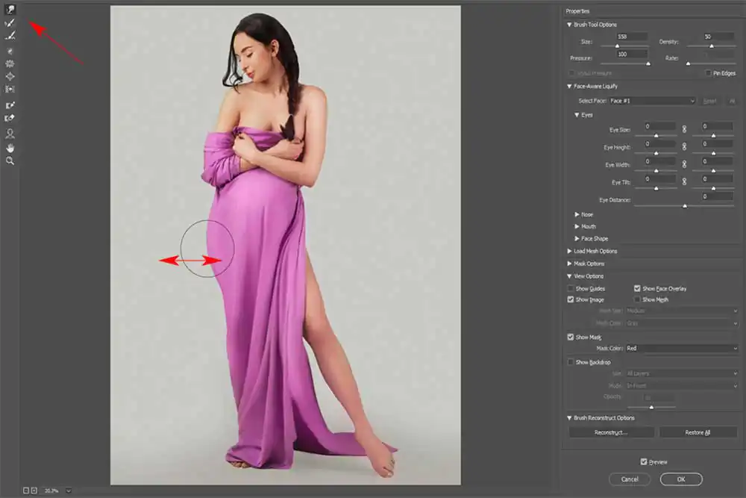The image size is (746, 498).
Task: Select the Reconstruct tool
Action: click(10, 22)
